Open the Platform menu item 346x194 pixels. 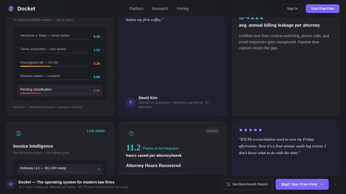tap(136, 9)
